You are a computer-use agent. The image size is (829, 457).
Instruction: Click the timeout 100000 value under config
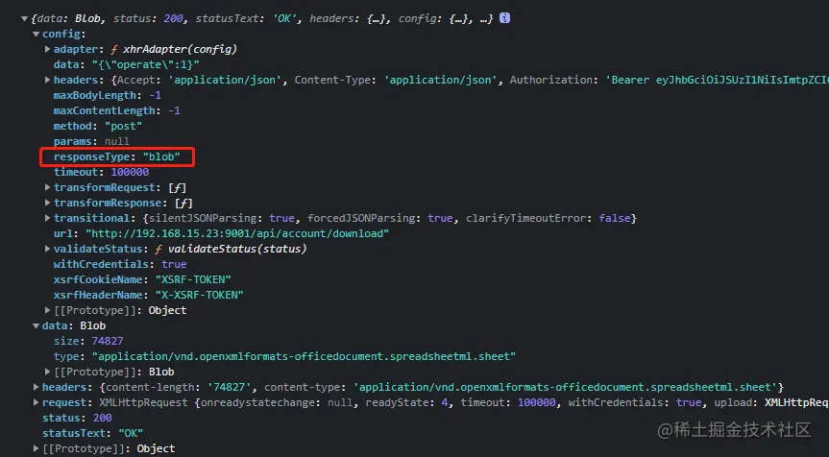130,172
